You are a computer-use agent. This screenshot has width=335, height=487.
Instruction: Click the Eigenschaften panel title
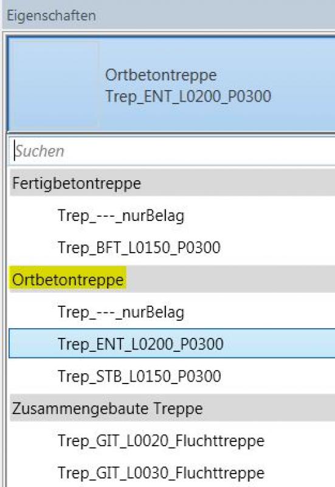point(52,16)
